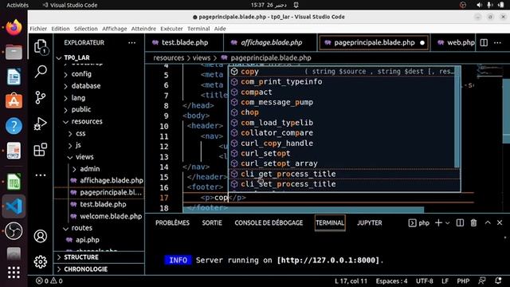Open the Fichier menu
The image size is (510, 287).
[38, 29]
